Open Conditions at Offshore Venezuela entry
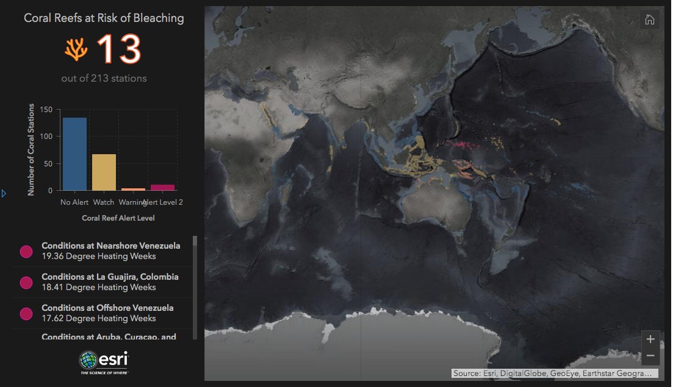The height and width of the screenshot is (387, 673). point(102,313)
